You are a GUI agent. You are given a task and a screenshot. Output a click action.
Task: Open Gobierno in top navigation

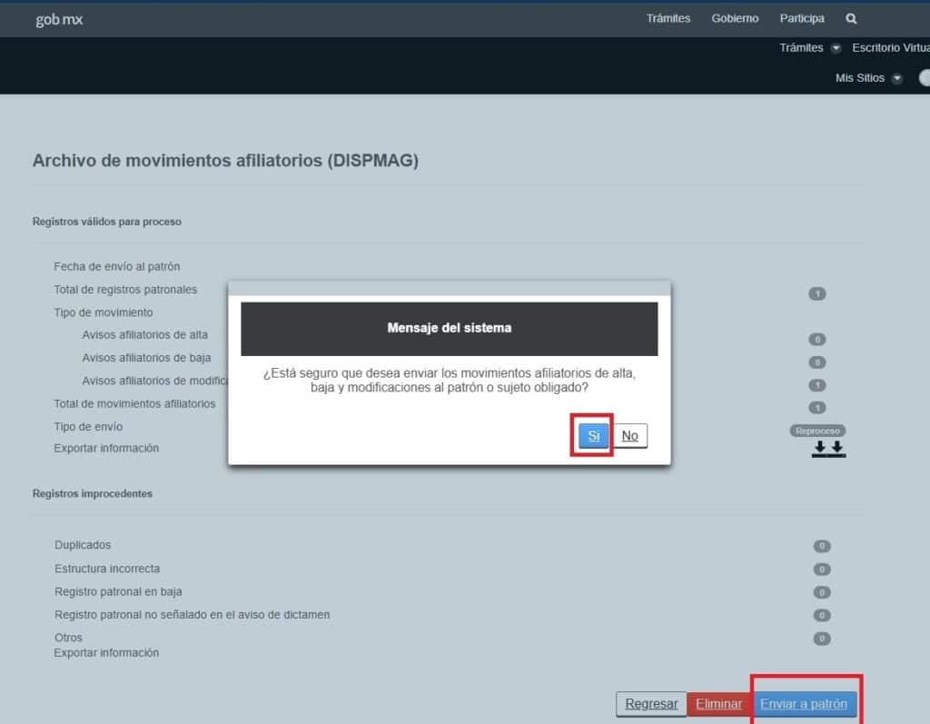point(735,18)
